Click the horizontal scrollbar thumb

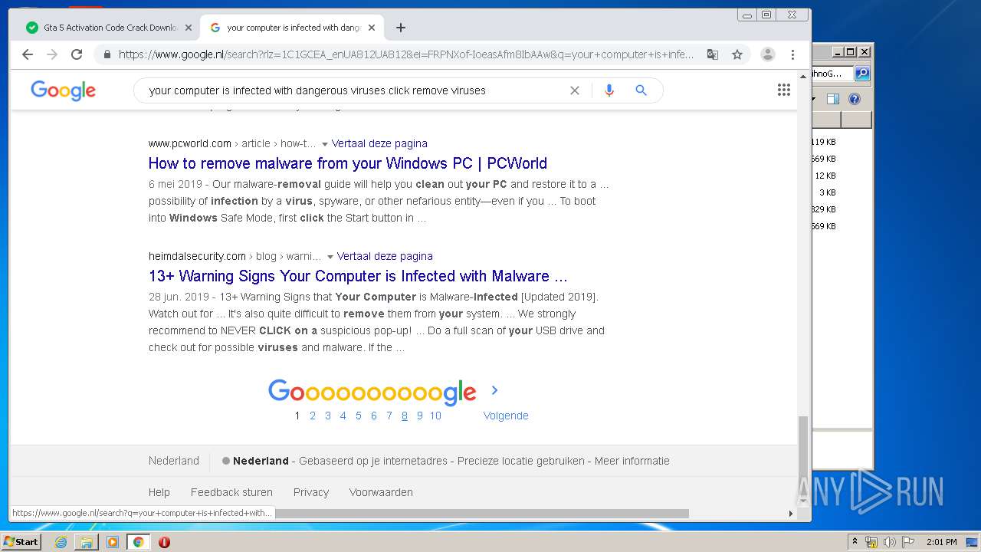pos(482,514)
